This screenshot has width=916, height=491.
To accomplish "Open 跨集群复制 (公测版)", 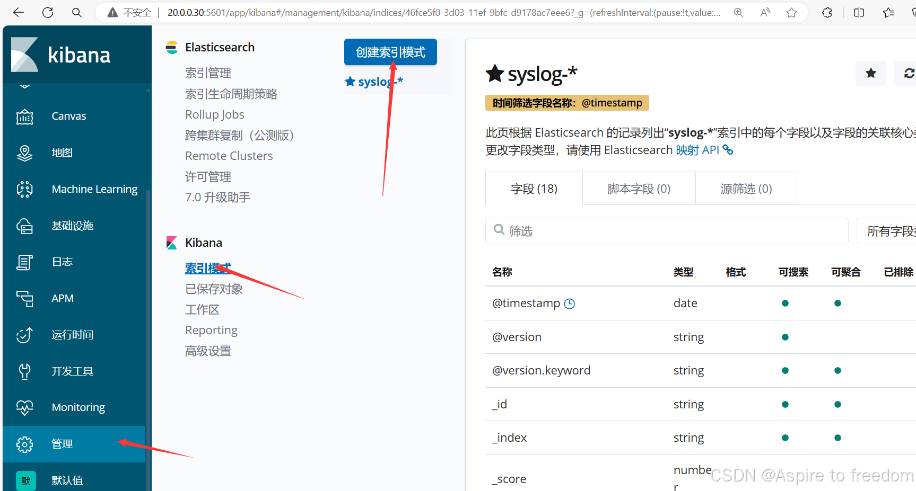I will (239, 135).
